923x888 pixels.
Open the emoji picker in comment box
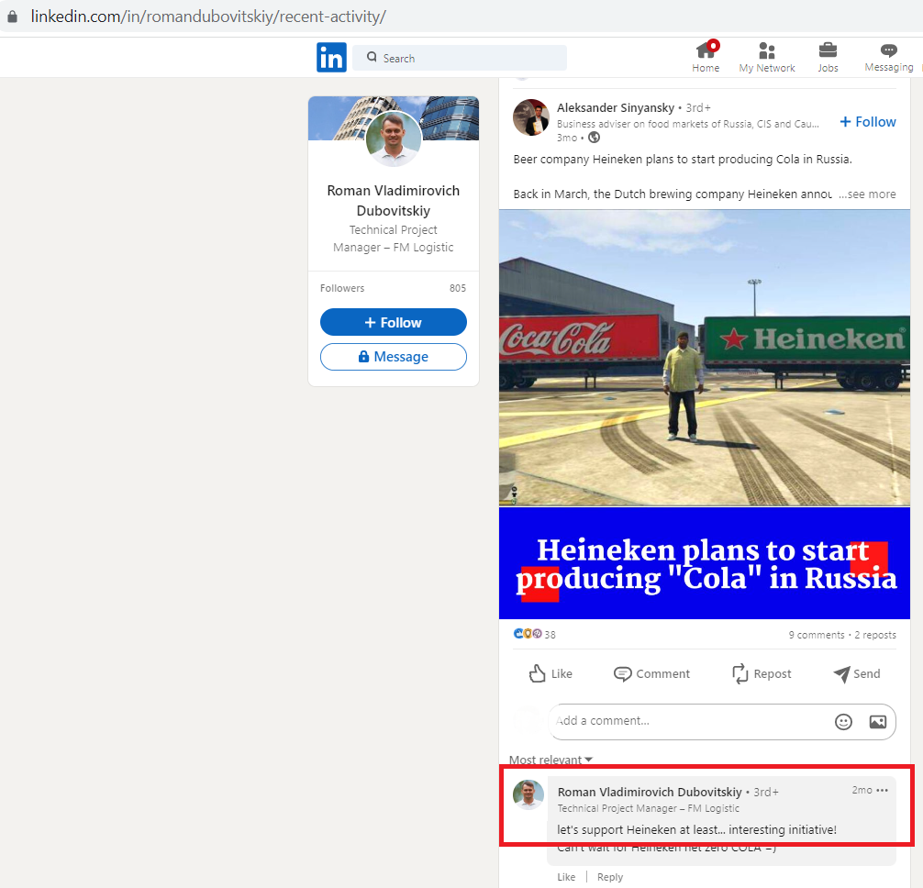click(x=843, y=721)
